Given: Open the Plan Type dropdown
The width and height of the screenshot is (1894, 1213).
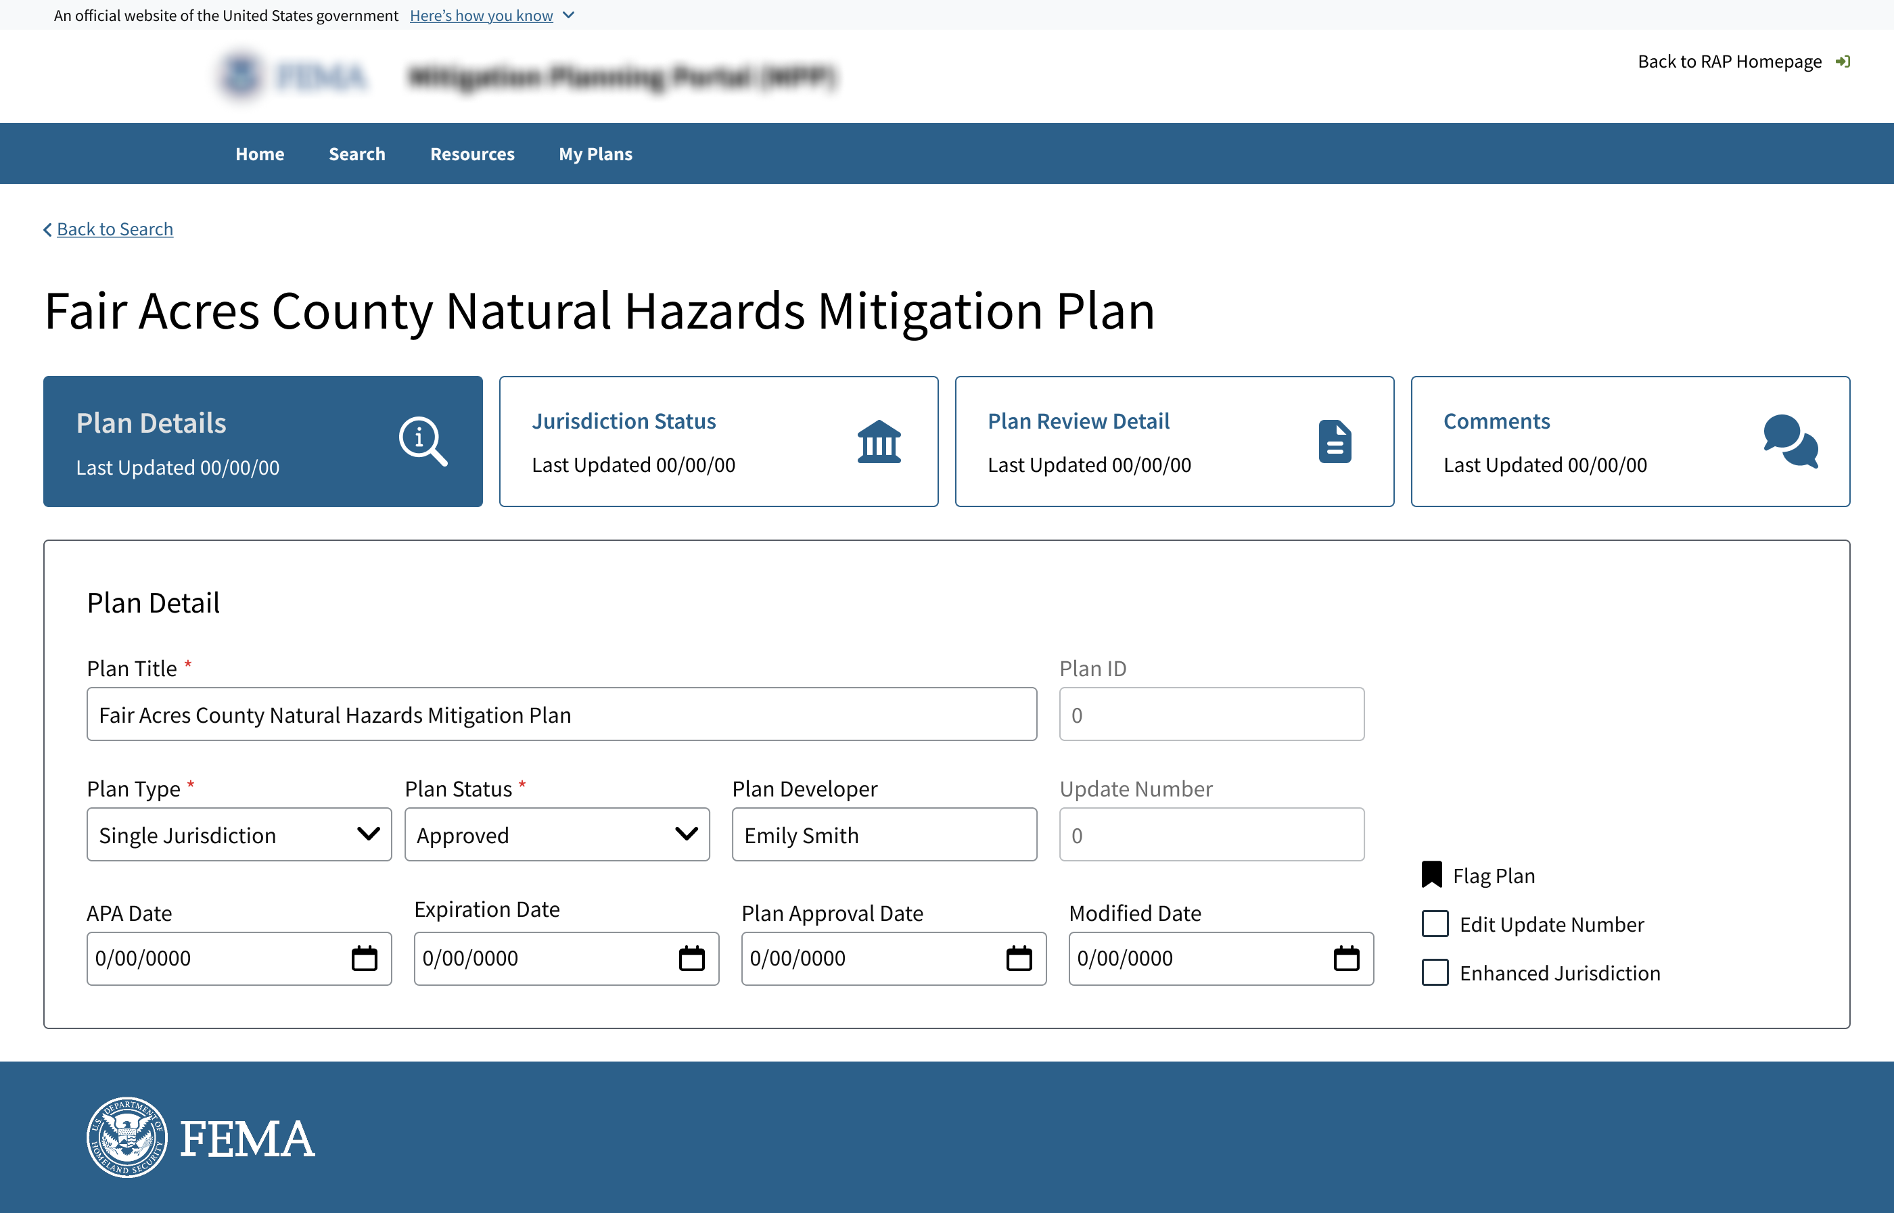Looking at the screenshot, I should (x=239, y=834).
